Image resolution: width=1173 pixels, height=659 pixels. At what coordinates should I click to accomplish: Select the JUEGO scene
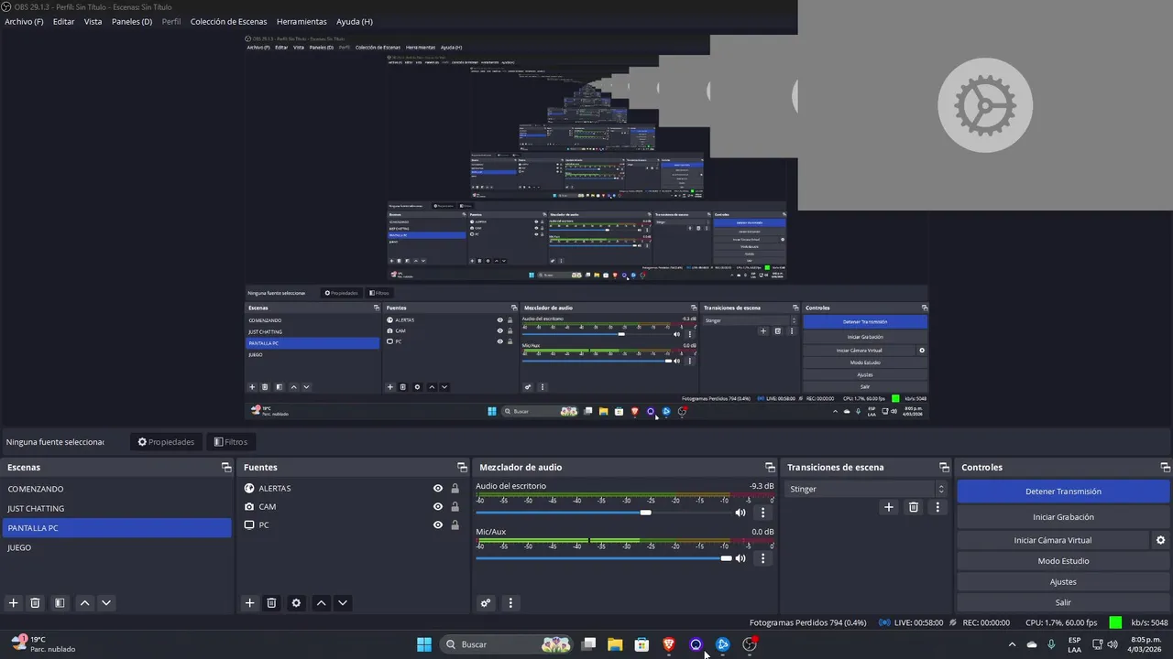(x=116, y=547)
